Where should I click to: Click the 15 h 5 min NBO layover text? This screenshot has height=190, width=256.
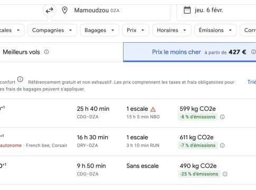pyautogui.click(x=143, y=117)
